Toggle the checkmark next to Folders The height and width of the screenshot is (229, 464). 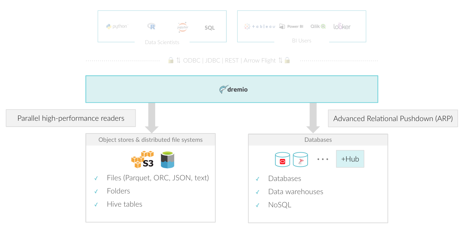tap(96, 191)
